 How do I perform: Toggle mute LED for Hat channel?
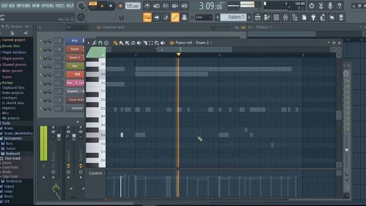tap(41, 66)
